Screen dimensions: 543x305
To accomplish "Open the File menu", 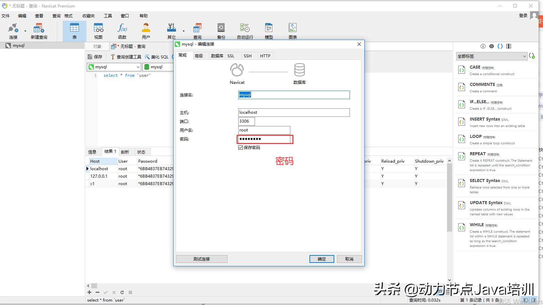I will pos(5,16).
